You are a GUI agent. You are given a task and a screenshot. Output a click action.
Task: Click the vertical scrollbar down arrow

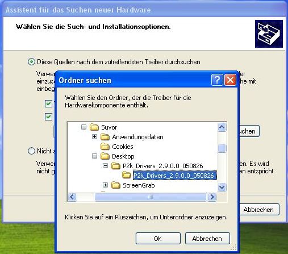[x=222, y=188]
